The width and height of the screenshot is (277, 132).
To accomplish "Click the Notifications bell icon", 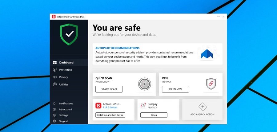I will point(54,104).
